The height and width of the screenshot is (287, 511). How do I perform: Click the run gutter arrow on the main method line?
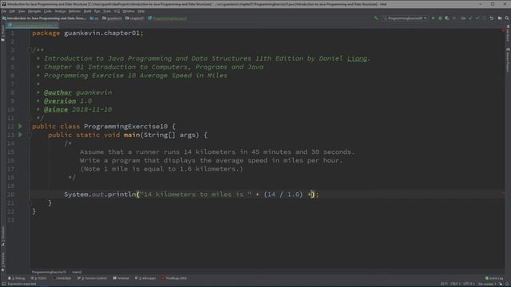[x=20, y=135]
